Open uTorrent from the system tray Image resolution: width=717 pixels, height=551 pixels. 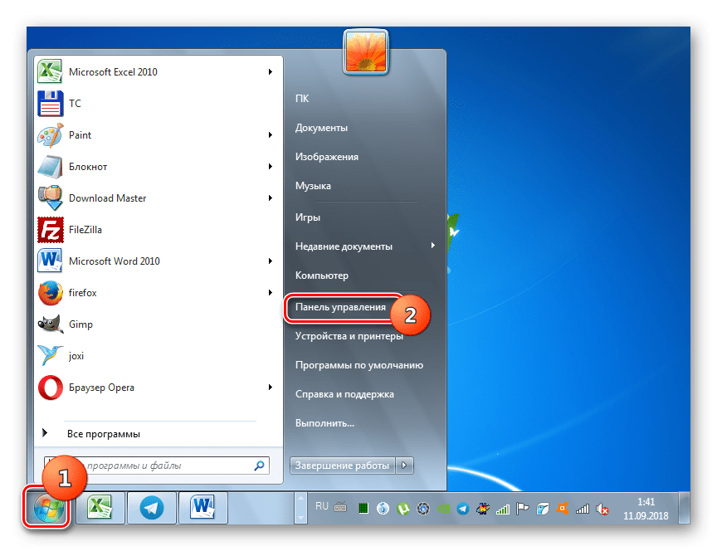pyautogui.click(x=404, y=508)
